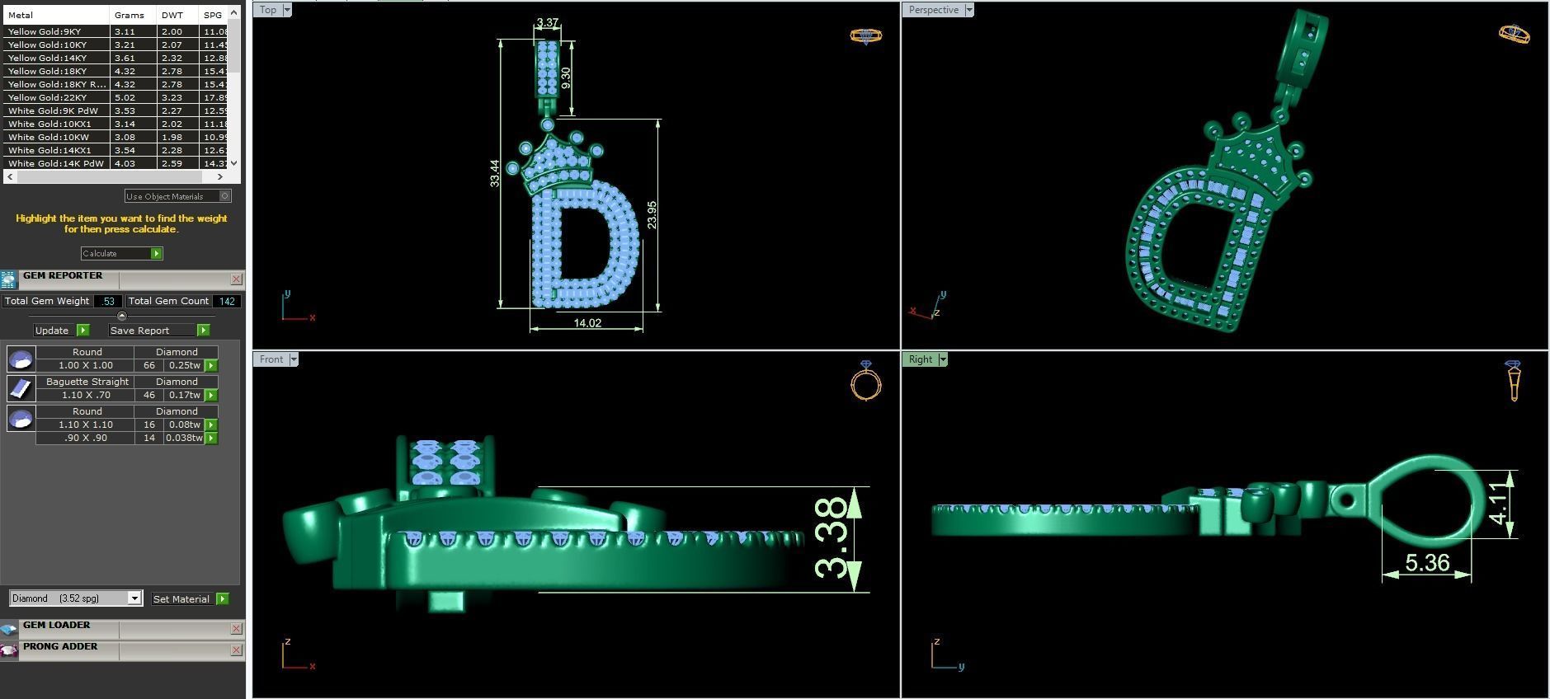
Task: Click green arrow next to 0.08tw
Action: click(211, 425)
